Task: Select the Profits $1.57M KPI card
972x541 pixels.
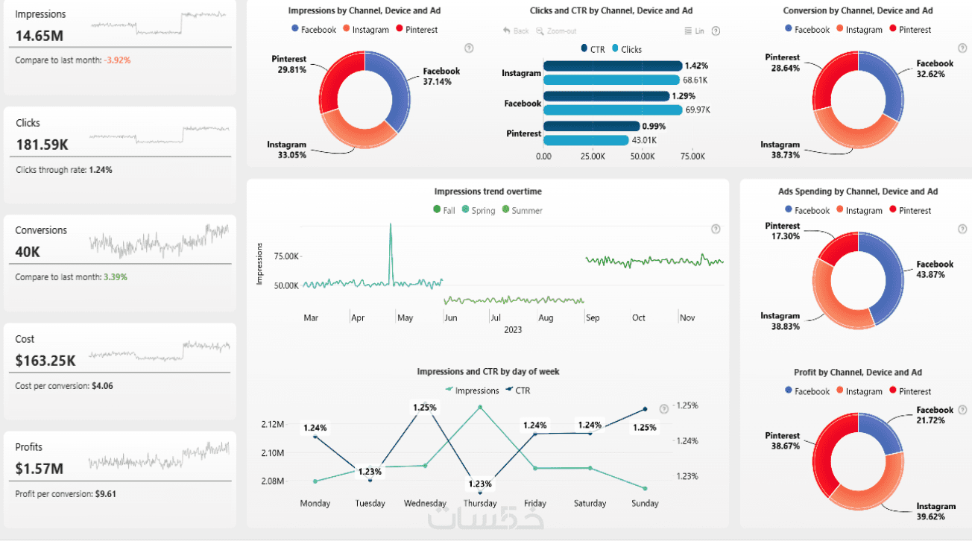Action: click(x=121, y=480)
